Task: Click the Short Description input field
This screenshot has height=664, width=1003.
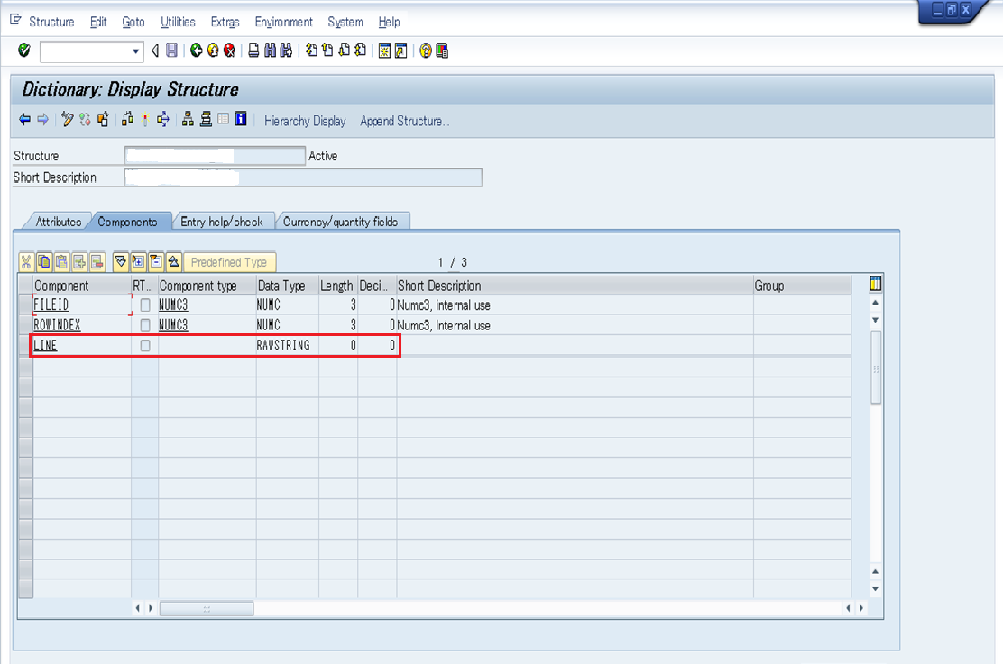Action: [303, 177]
